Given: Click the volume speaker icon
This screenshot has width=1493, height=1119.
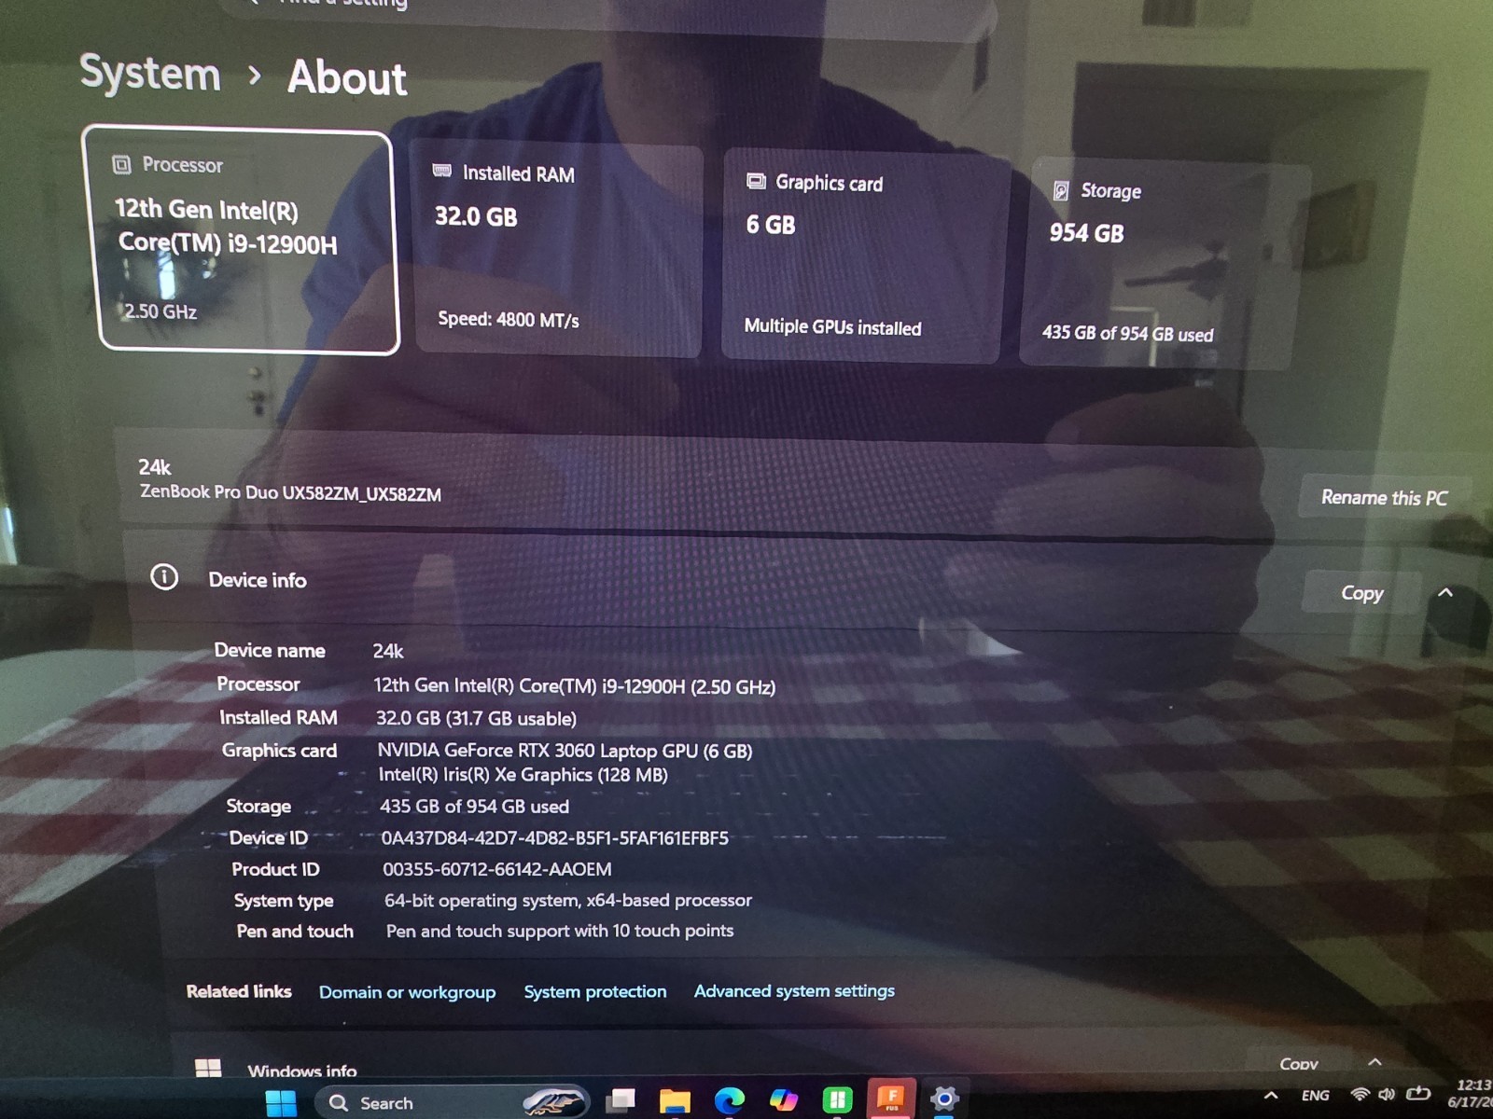Looking at the screenshot, I should pos(1388,1095).
